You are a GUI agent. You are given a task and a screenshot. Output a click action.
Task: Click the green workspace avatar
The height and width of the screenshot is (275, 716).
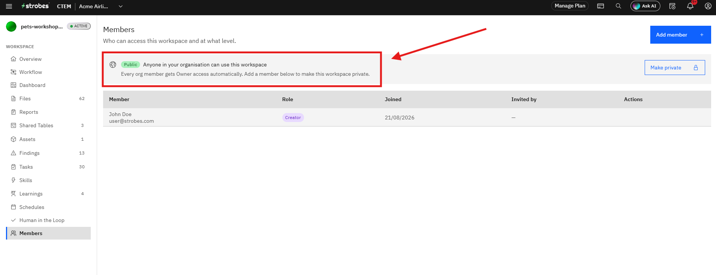click(x=11, y=26)
